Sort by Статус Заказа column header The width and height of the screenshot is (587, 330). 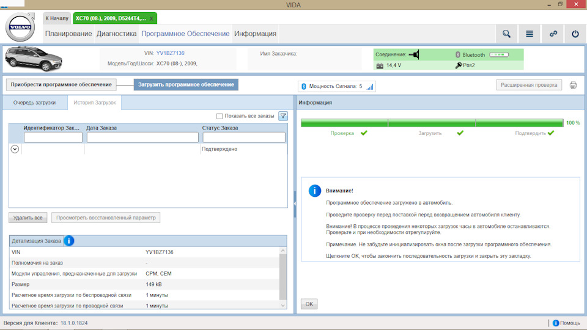[220, 128]
